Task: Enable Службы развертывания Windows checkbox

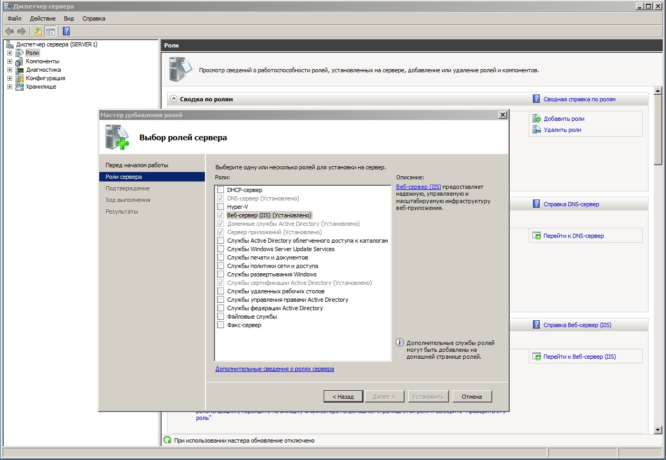Action: coord(220,274)
